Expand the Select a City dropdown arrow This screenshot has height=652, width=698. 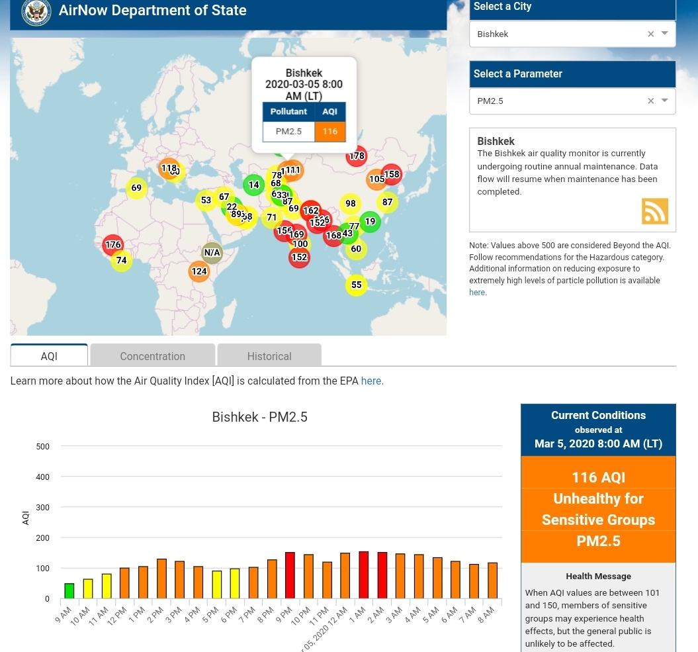tap(665, 34)
